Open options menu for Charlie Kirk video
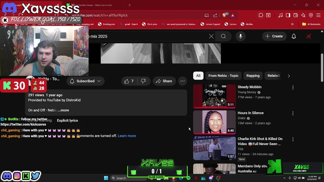 click(293, 140)
